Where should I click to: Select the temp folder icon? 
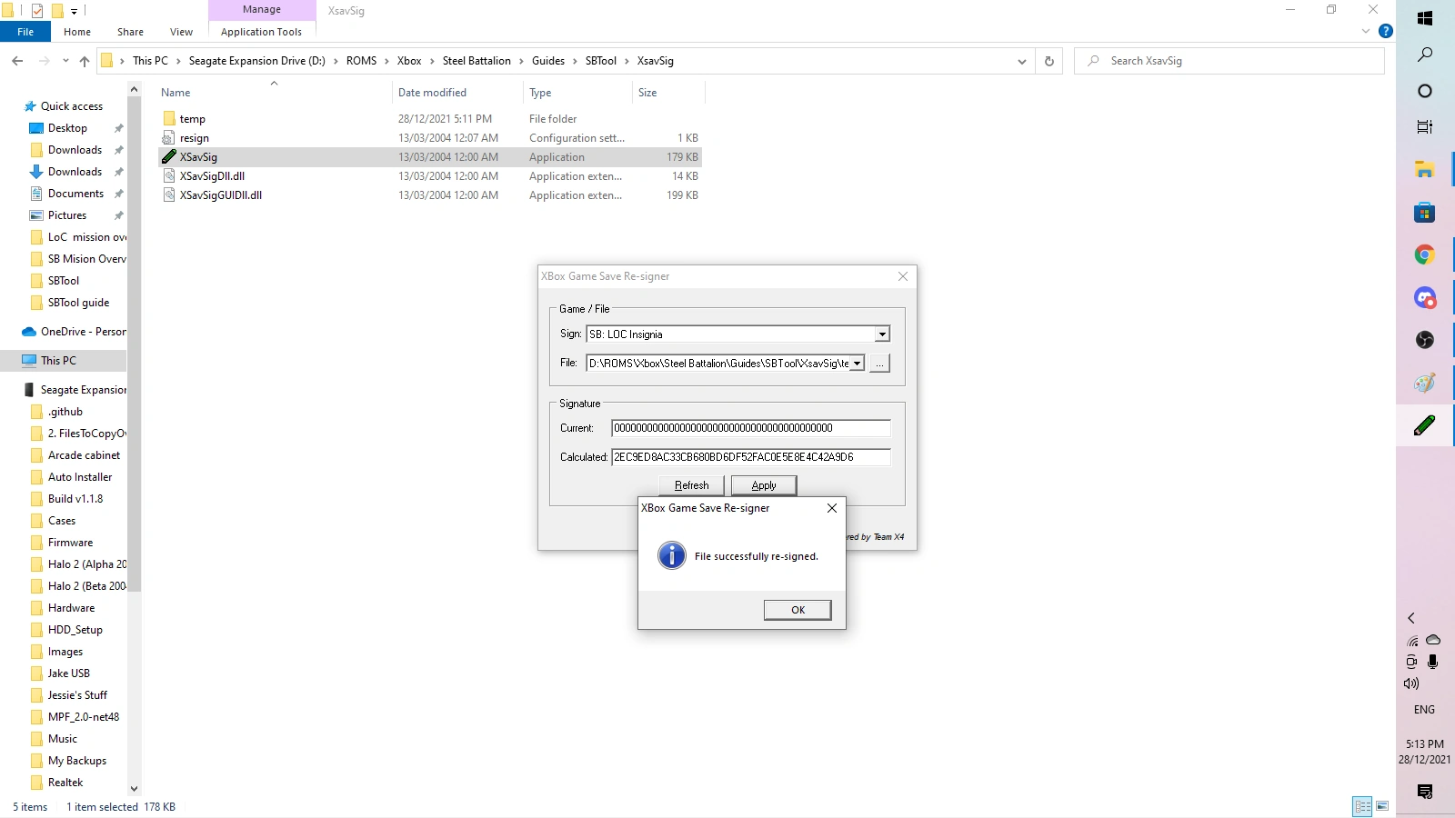tap(169, 119)
